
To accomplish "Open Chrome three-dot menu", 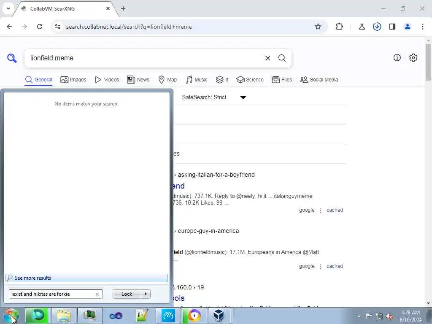I will coord(423,27).
